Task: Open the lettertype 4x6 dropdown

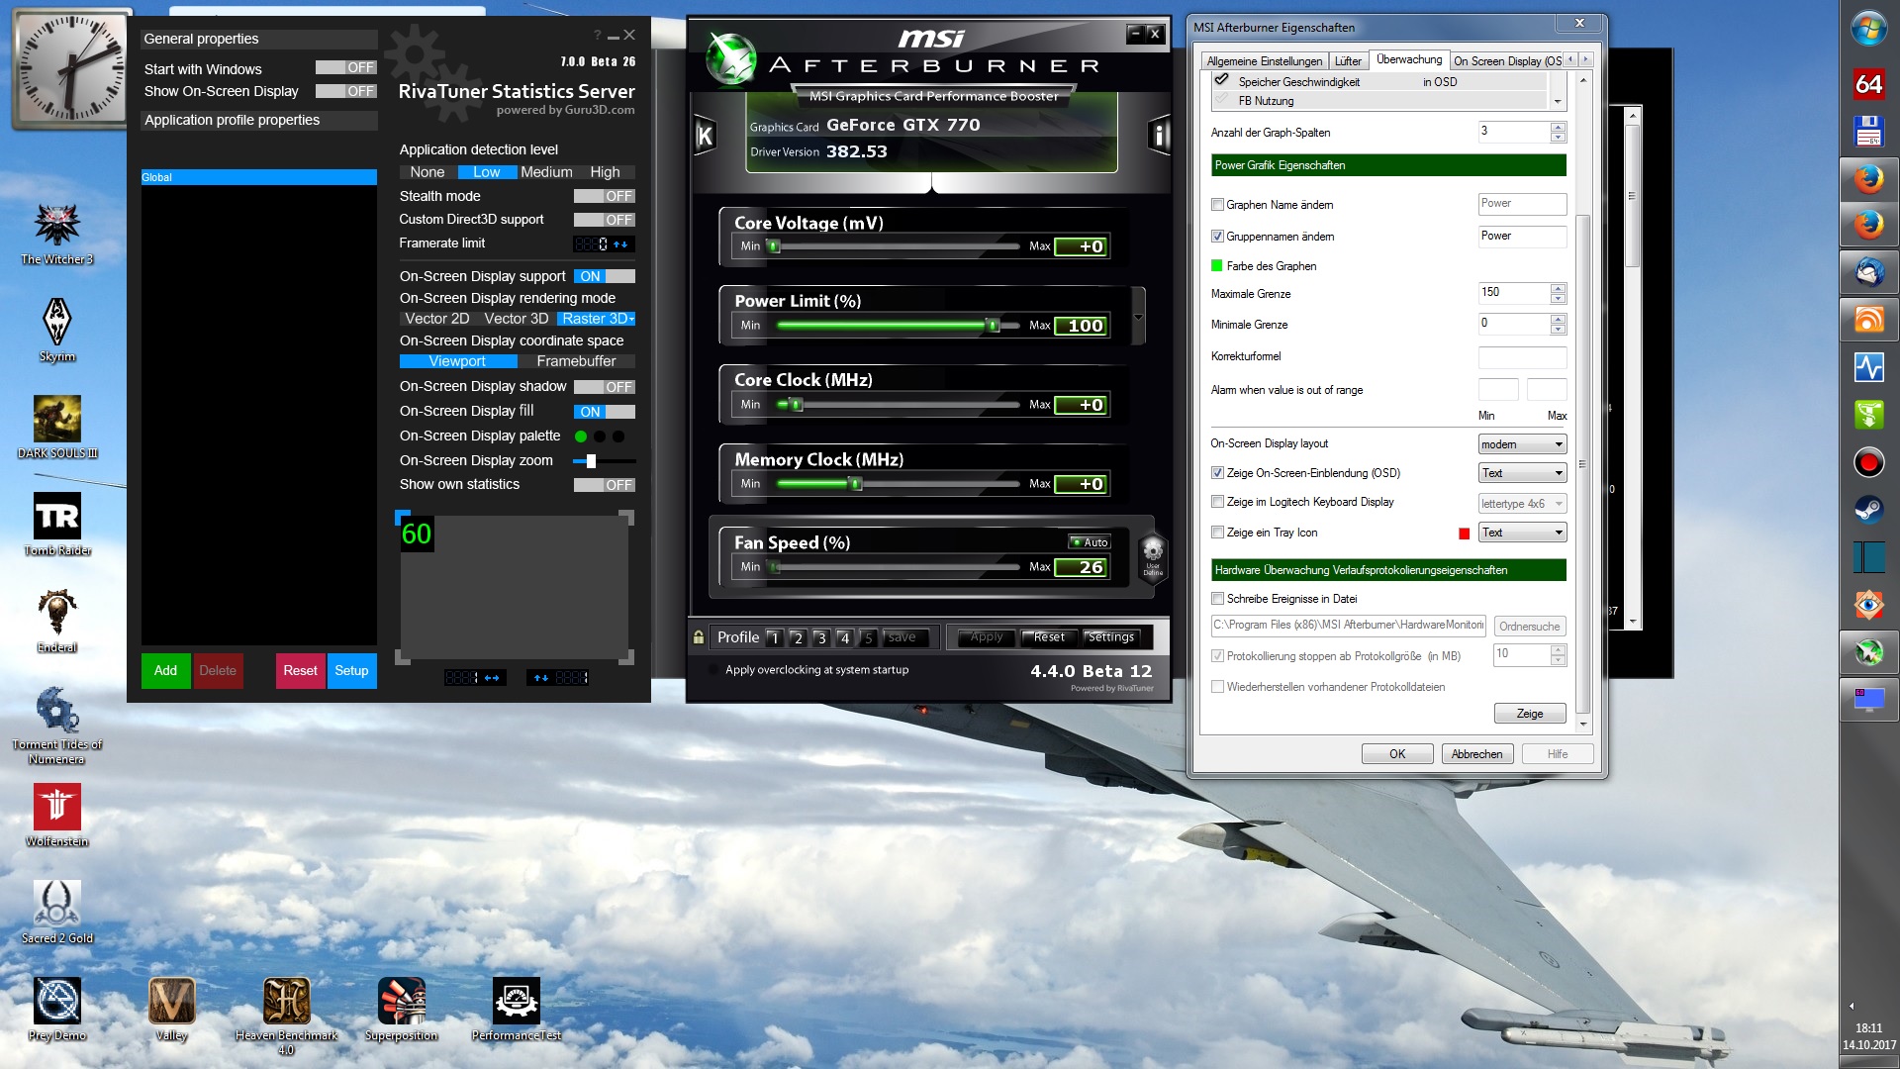Action: point(1522,504)
